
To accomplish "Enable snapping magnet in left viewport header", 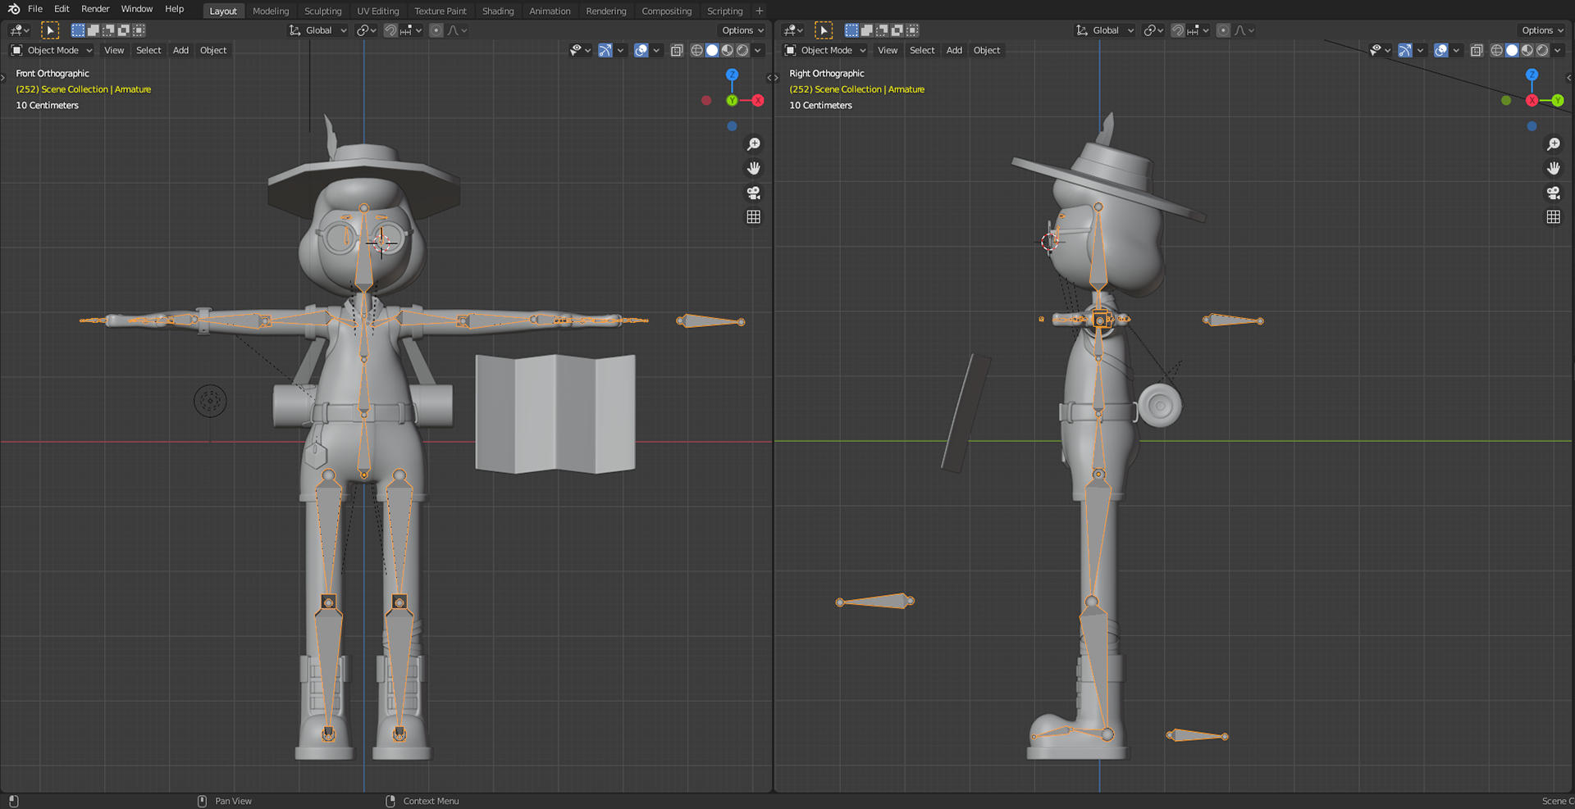I will tap(390, 30).
